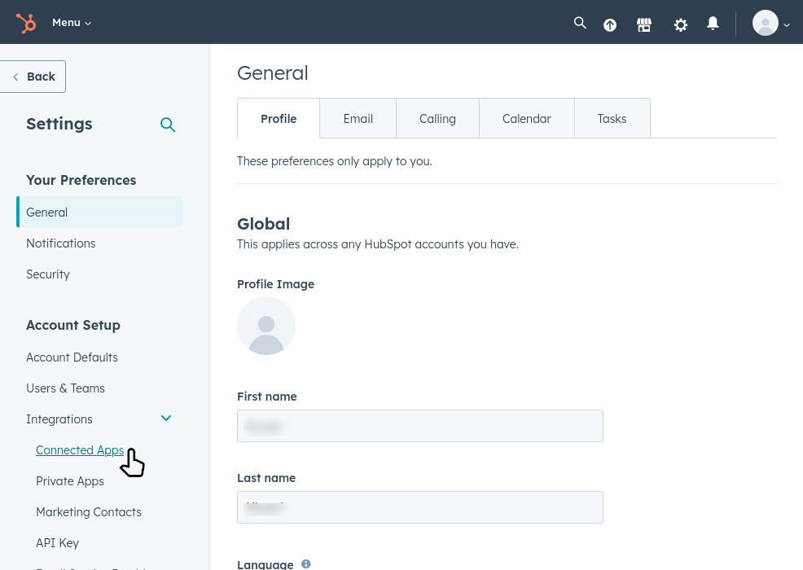Click the HubSpot sprocket logo
This screenshot has width=803, height=570.
coord(26,23)
